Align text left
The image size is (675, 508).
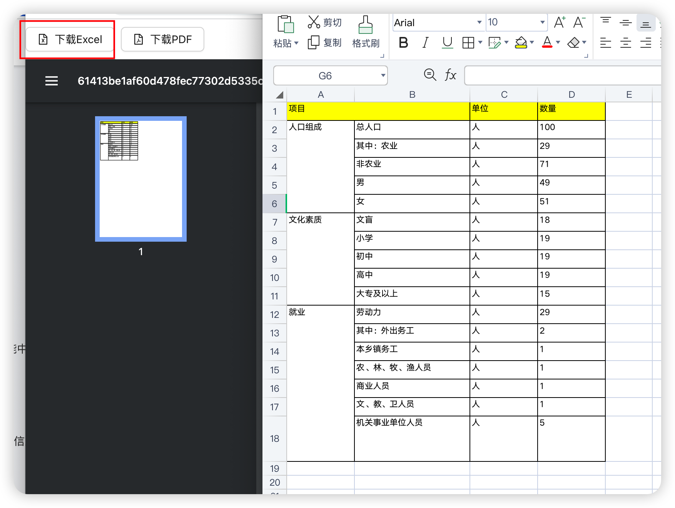click(606, 43)
